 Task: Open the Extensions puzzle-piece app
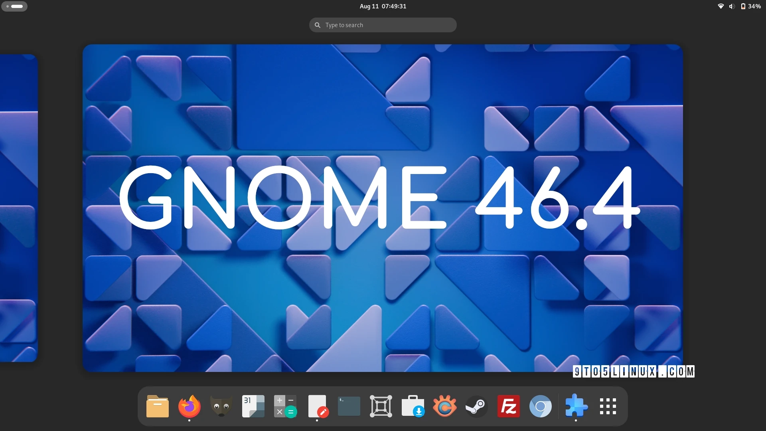pyautogui.click(x=576, y=406)
